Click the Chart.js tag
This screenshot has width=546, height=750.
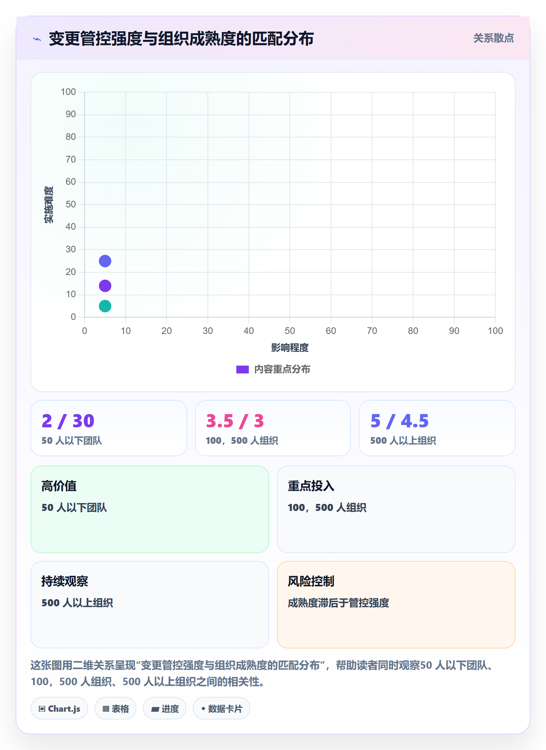tap(59, 709)
